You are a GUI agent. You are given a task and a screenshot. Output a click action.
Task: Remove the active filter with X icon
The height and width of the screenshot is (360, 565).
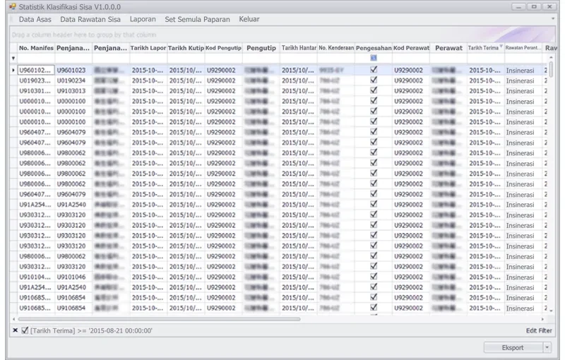(15, 330)
